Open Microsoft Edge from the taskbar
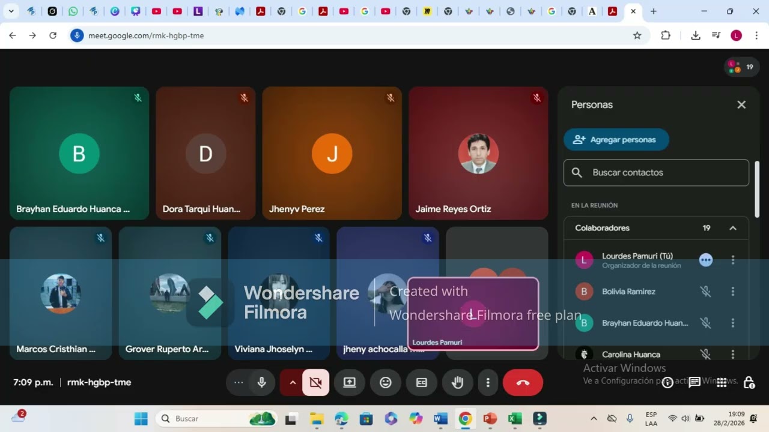 [341, 418]
